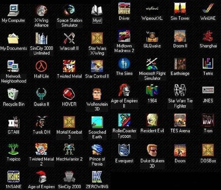Select the Age of Empires II helmet icon
Image resolution: width=221 pixels, height=190 pixels.
click(x=124, y=90)
